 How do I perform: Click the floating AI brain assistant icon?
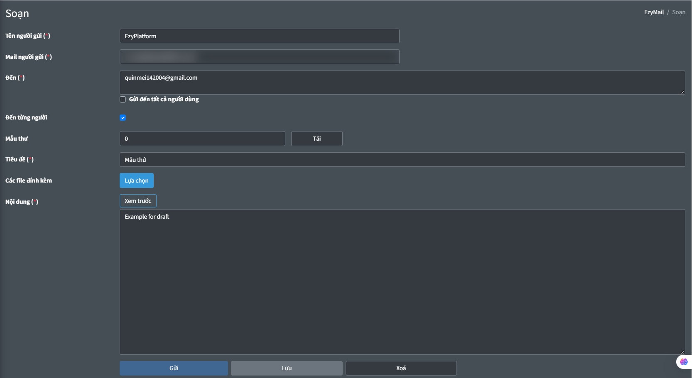click(684, 361)
